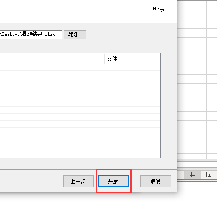Click the status bar area left of Normal view icon
The height and width of the screenshot is (208, 217).
[x=181, y=175]
